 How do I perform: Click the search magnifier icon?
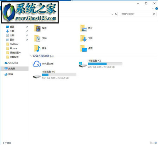tap(154, 14)
